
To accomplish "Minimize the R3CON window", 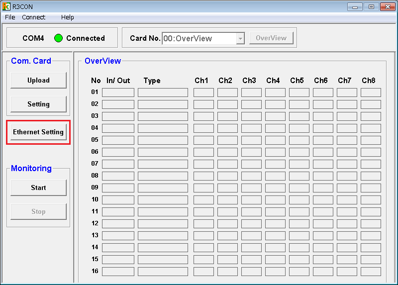I will click(355, 6).
